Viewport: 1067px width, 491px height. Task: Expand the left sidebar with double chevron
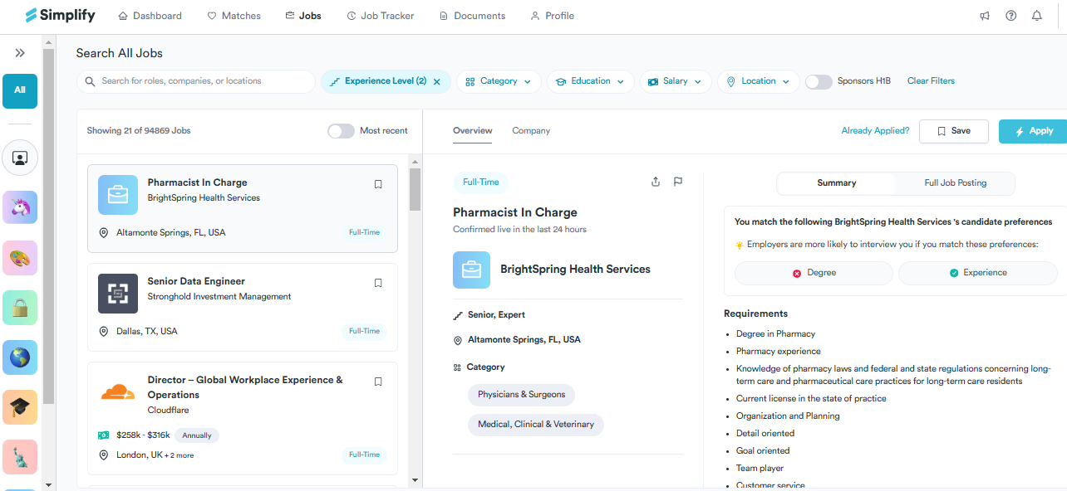click(20, 53)
